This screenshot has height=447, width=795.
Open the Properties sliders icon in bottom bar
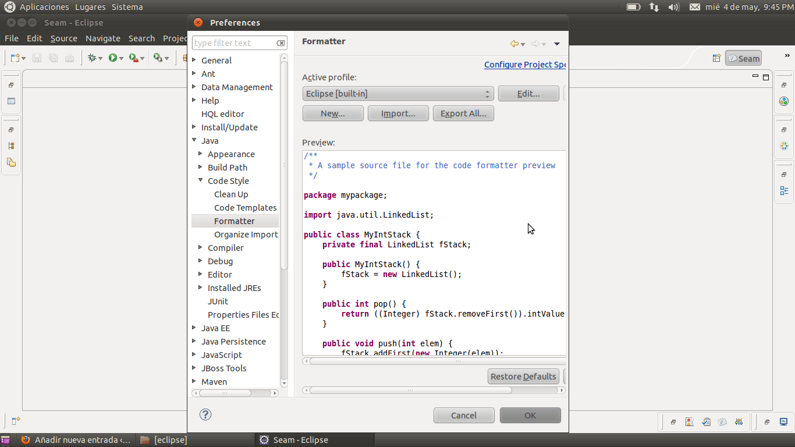tap(739, 422)
